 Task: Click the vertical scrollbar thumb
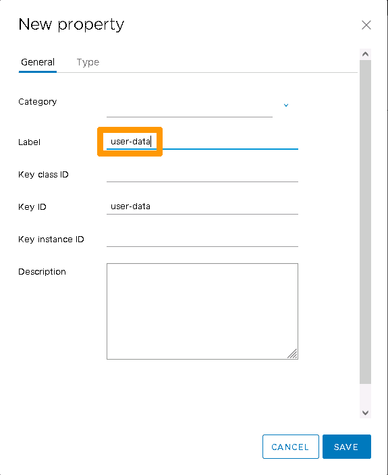click(365, 222)
